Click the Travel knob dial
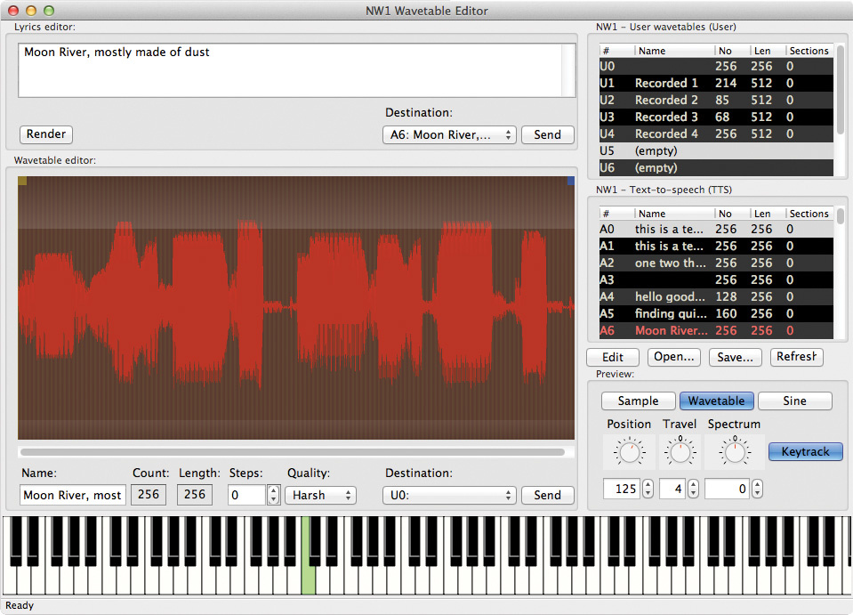This screenshot has width=853, height=615. [x=680, y=453]
